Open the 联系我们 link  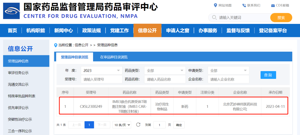pyautogui.click(x=254, y=5)
